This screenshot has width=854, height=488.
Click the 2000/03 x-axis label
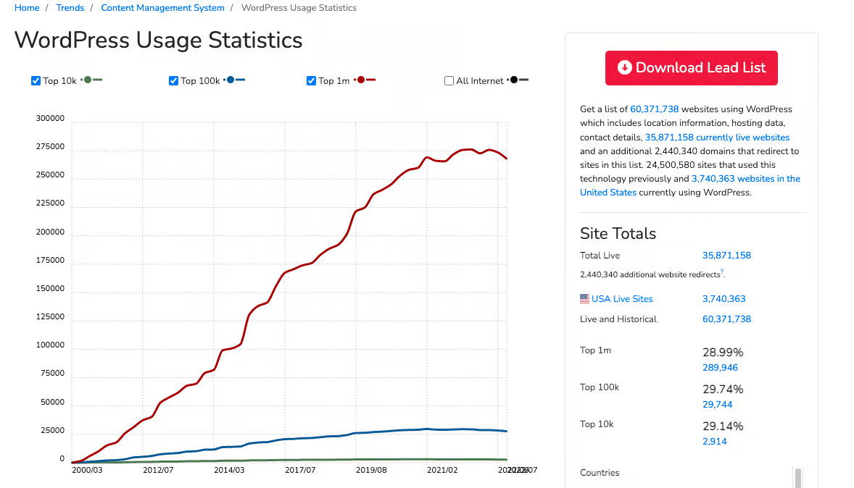(87, 470)
